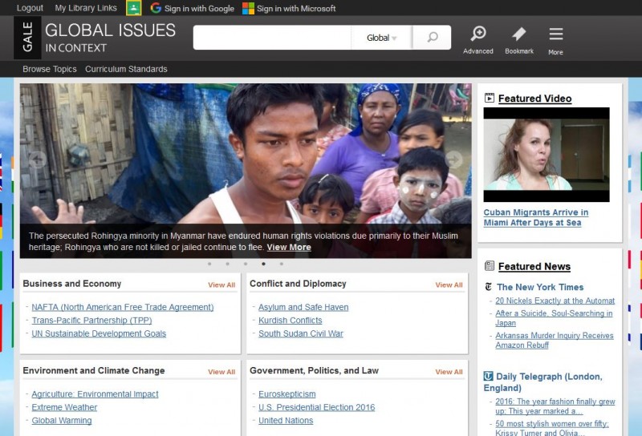Image resolution: width=642 pixels, height=436 pixels.
Task: Open South Sudan Civil War link
Action: 301,333
